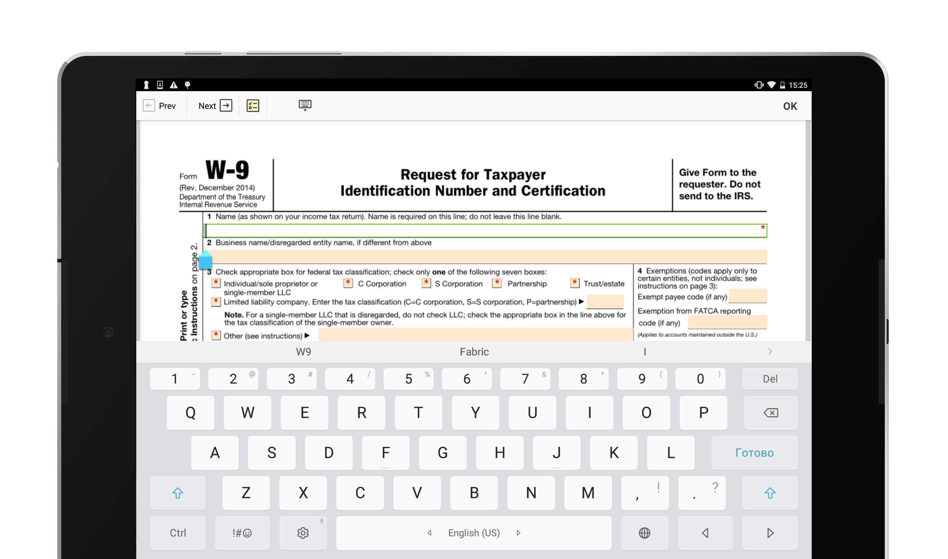Viewport: 948px width, 559px height.
Task: Check the C Corporation box
Action: pos(348,283)
